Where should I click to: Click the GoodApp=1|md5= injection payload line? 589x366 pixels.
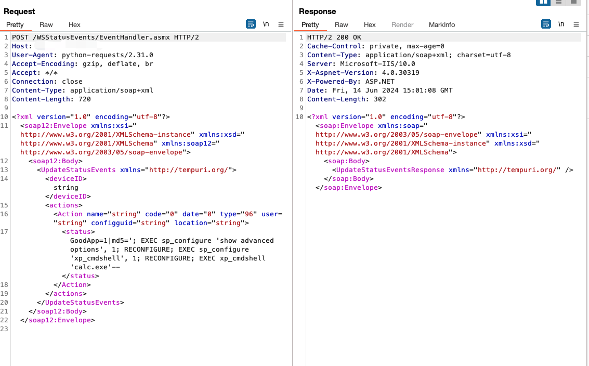click(172, 241)
